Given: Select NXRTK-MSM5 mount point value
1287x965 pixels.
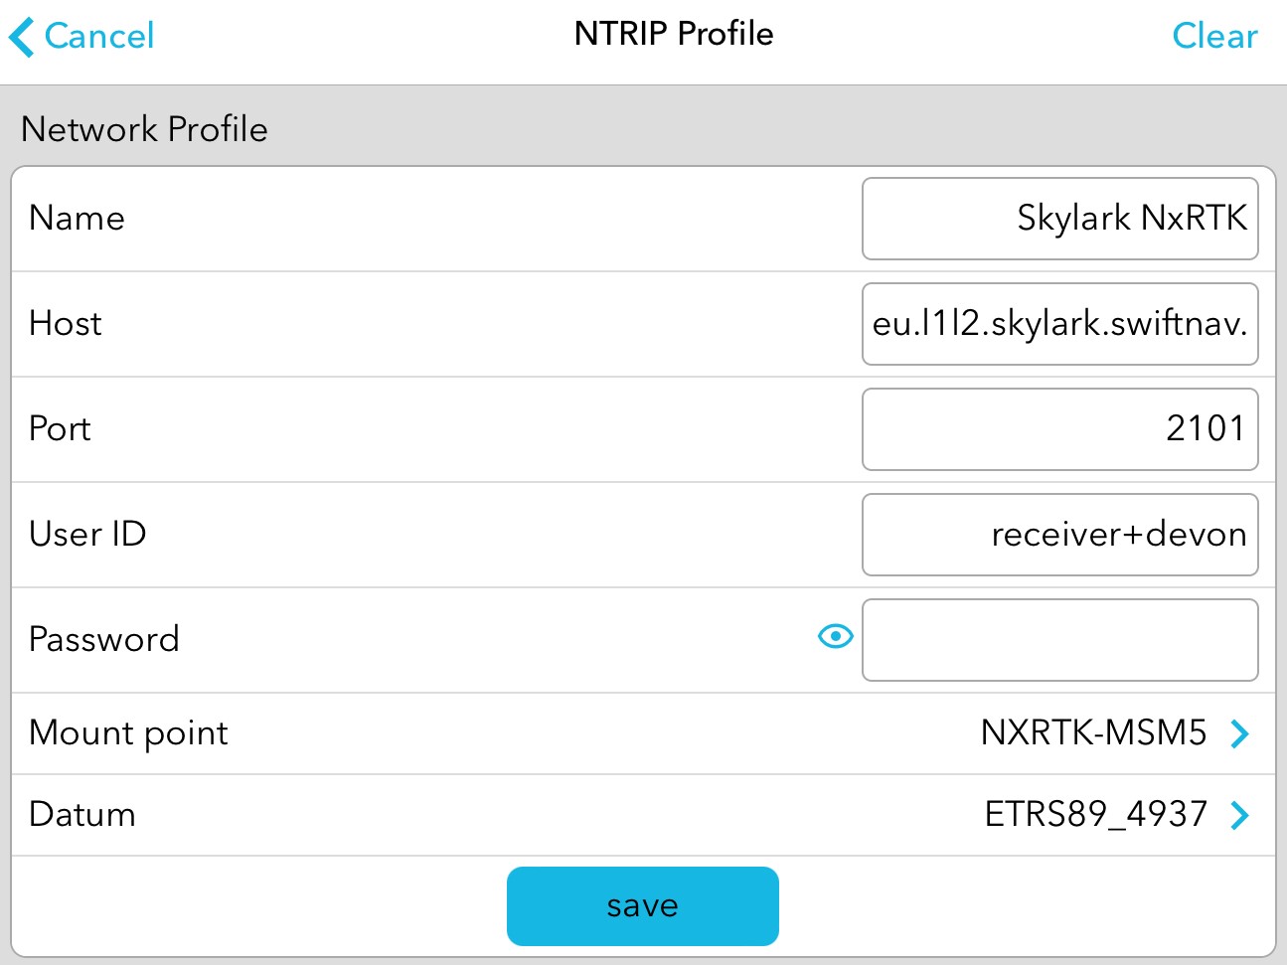Looking at the screenshot, I should 1093,733.
